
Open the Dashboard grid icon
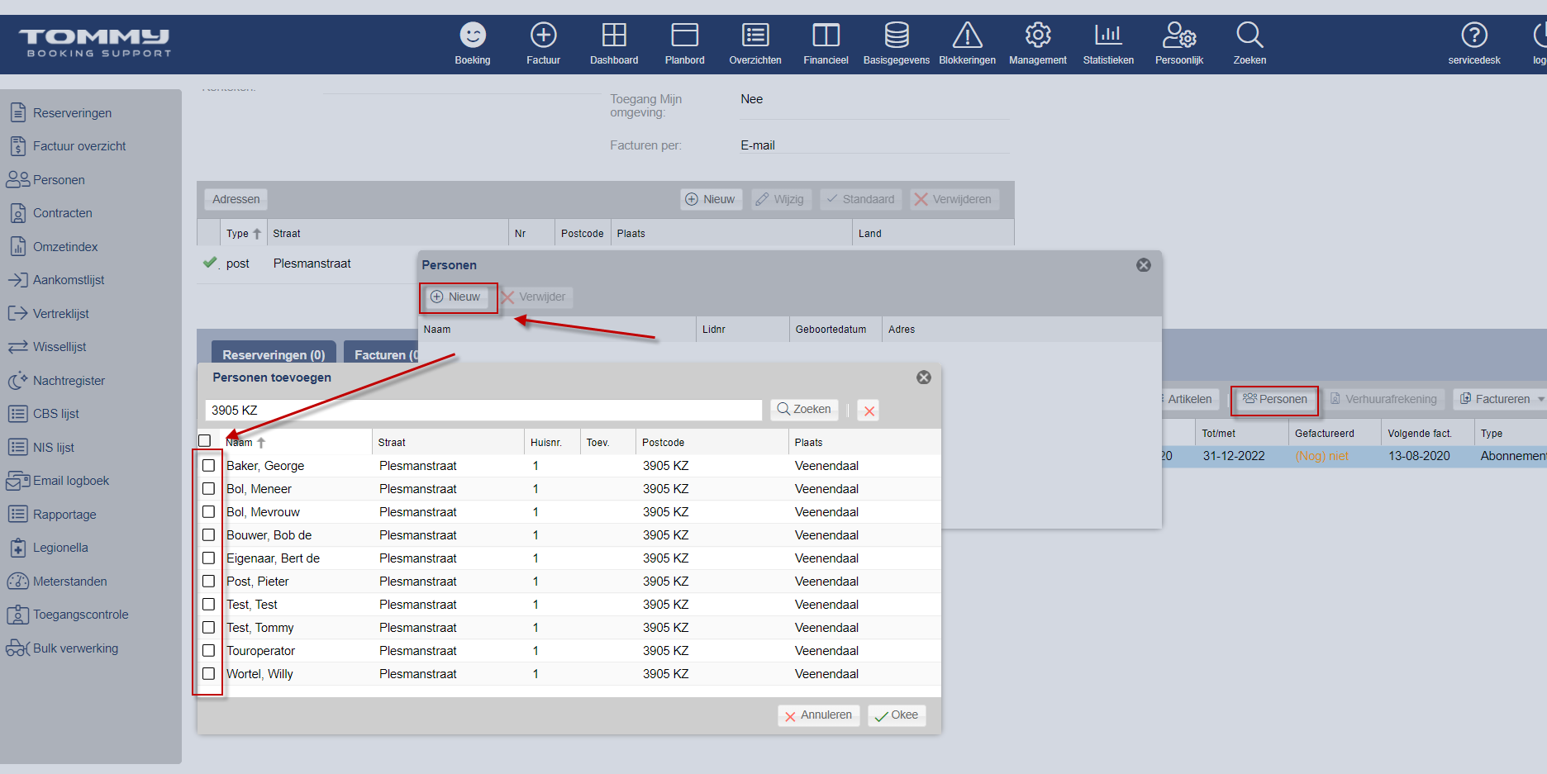tap(614, 36)
